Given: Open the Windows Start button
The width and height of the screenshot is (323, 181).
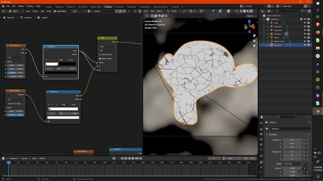Looking at the screenshot, I should point(317,4).
